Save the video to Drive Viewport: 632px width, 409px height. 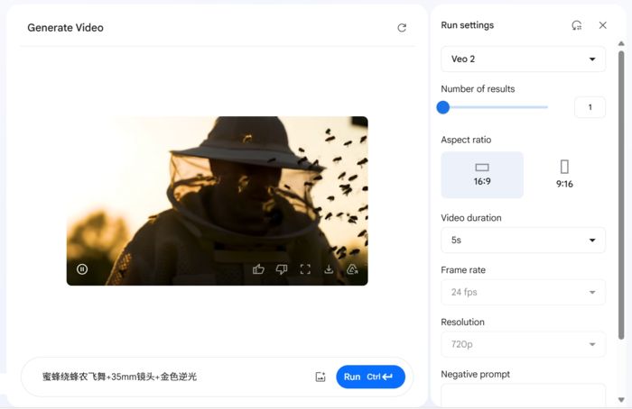(x=352, y=268)
